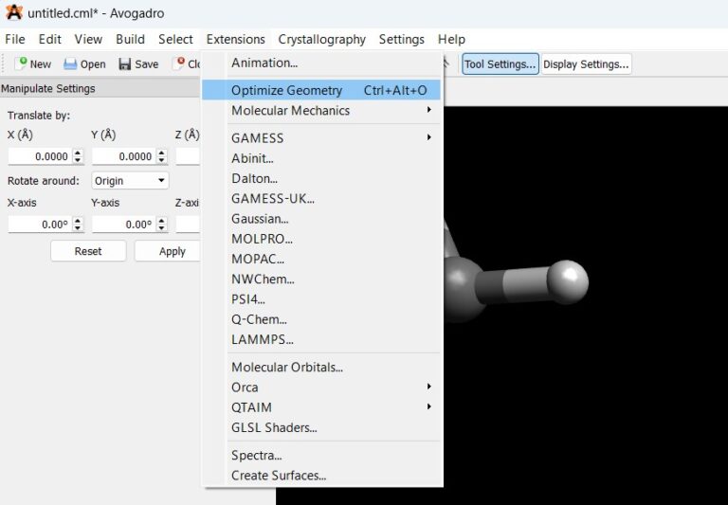Open the Rotate around Origin dropdown

130,181
